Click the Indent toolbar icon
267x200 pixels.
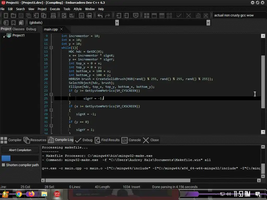pyautogui.click(x=118, y=15)
